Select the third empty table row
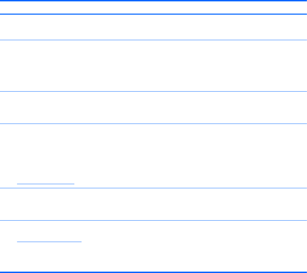 [153, 107]
